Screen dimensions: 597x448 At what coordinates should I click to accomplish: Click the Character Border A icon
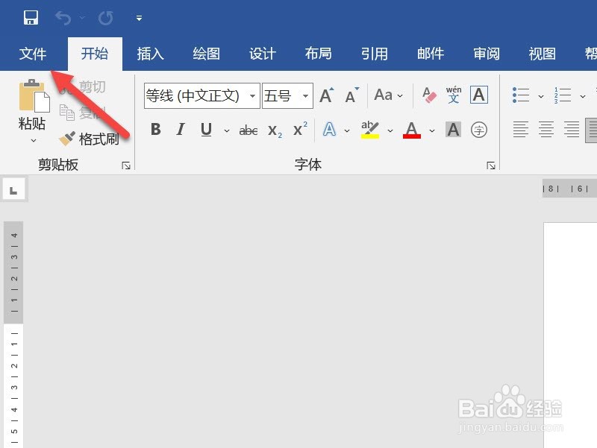point(479,95)
